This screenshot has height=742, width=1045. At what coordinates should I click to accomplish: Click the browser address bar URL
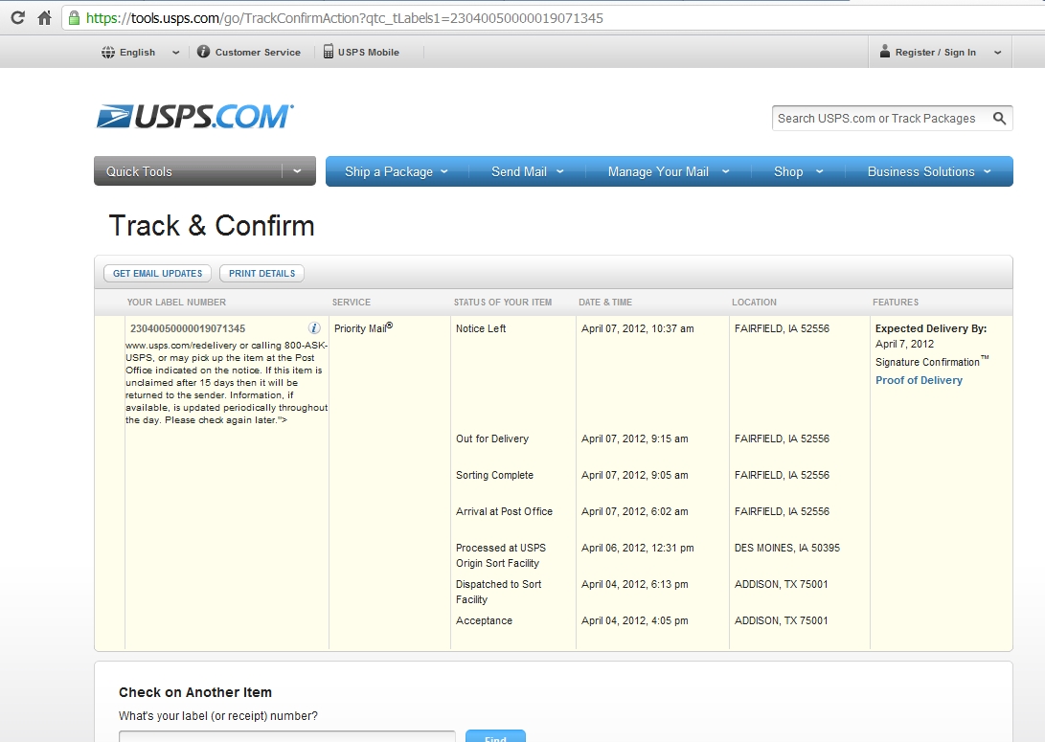(345, 18)
